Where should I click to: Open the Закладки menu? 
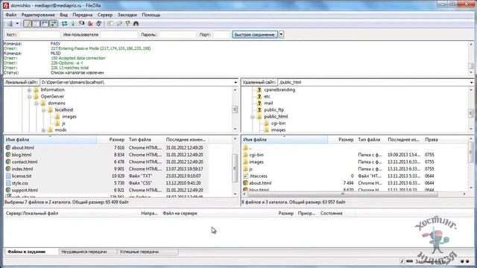coord(127,15)
